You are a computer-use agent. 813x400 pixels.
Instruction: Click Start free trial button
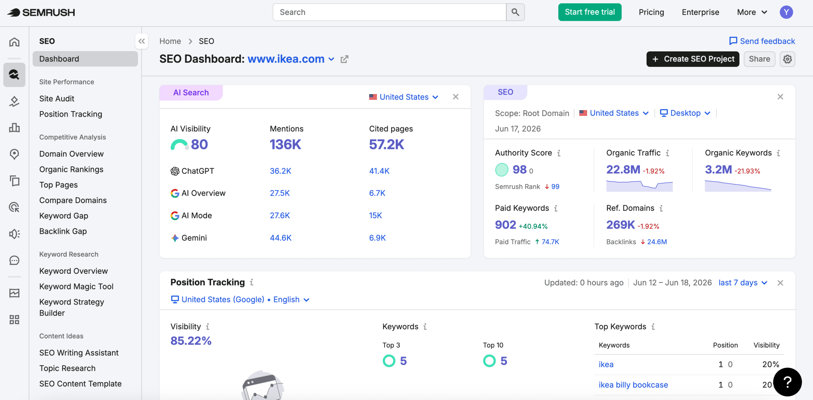click(590, 12)
